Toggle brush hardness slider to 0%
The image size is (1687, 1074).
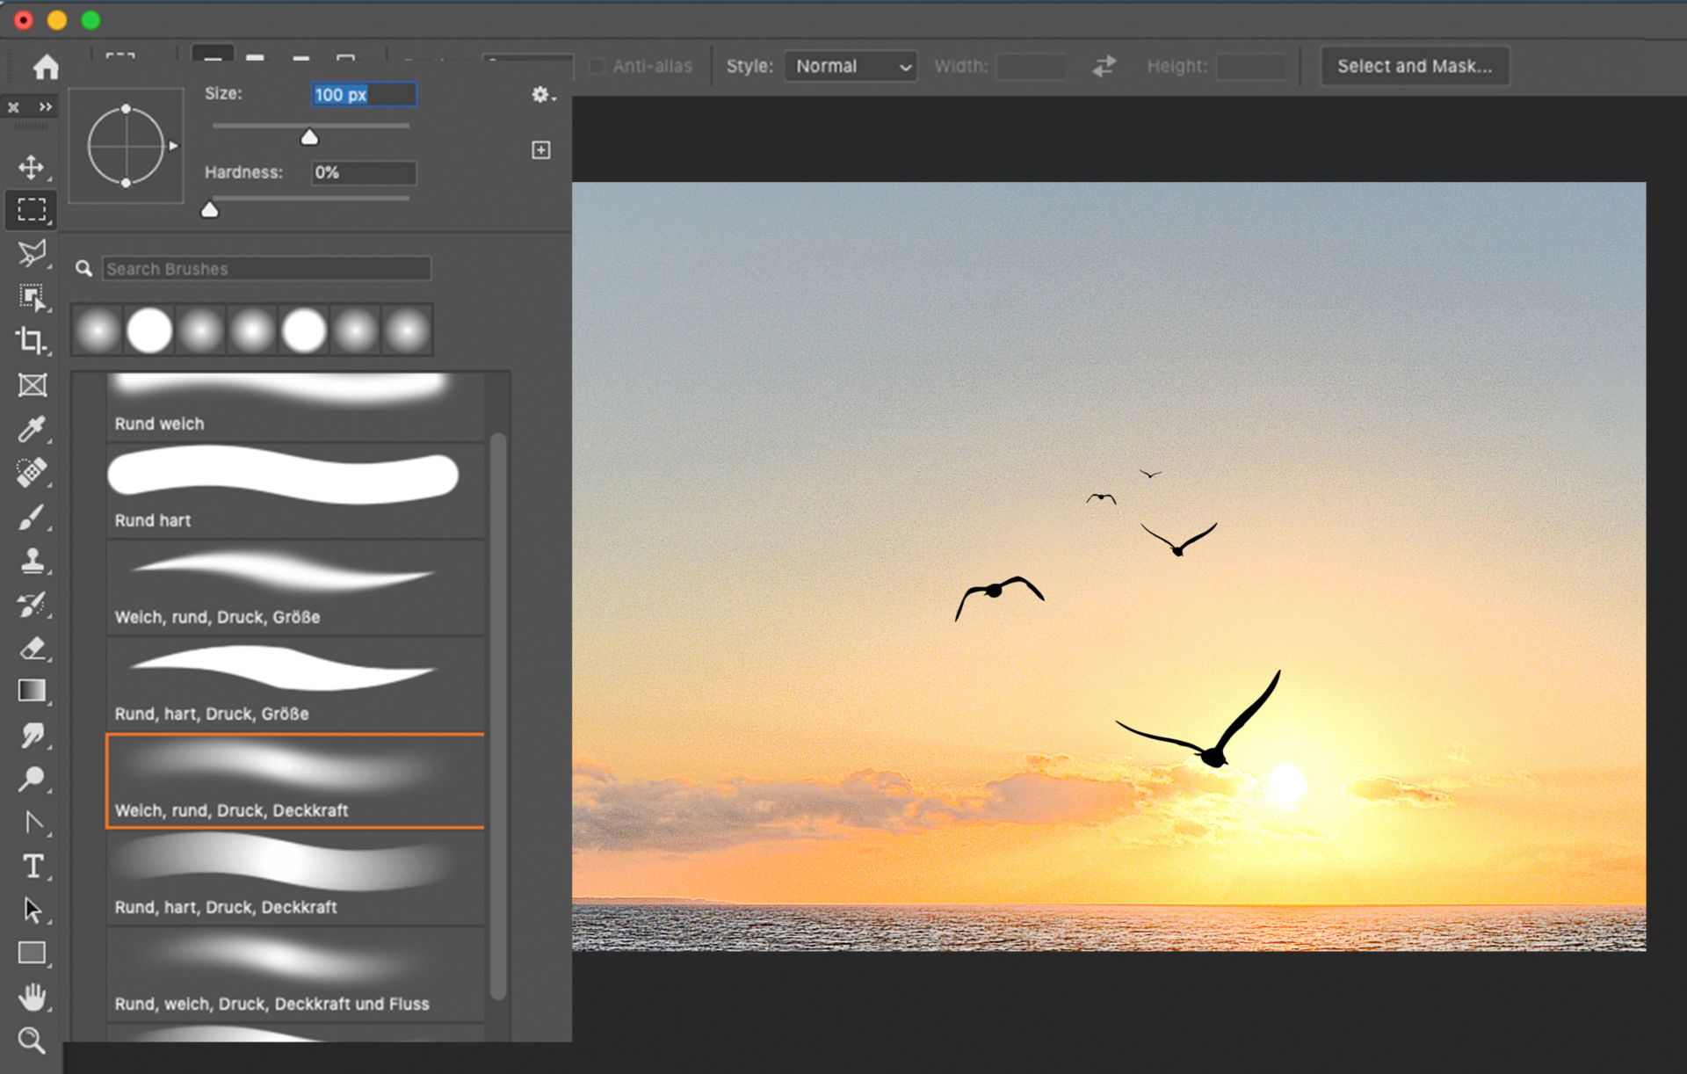click(x=209, y=208)
